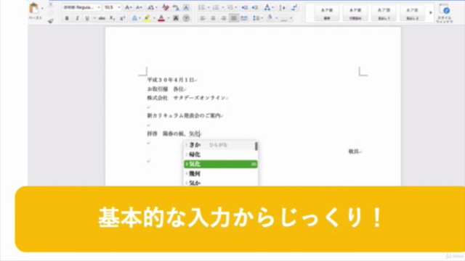
Task: Click the Decrease Indent icon
Action: coord(244,7)
